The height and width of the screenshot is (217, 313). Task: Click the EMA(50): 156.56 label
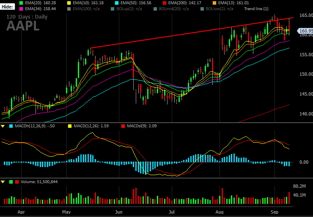pos(136,3)
